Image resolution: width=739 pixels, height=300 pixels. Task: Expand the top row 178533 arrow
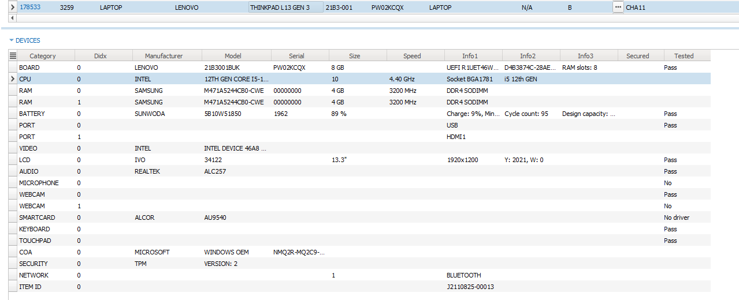(x=13, y=7)
